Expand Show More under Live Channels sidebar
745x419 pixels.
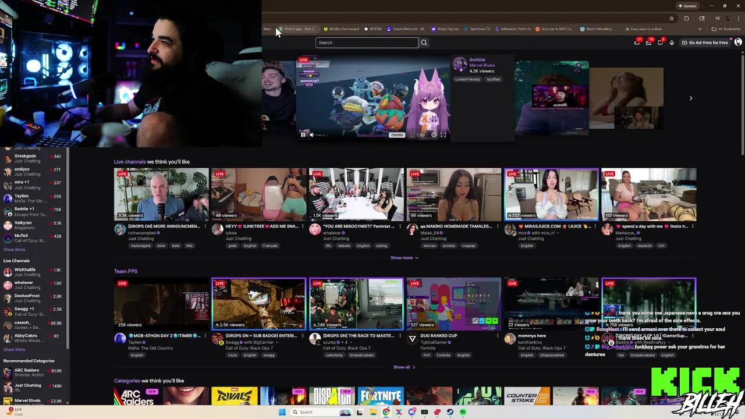(x=14, y=350)
